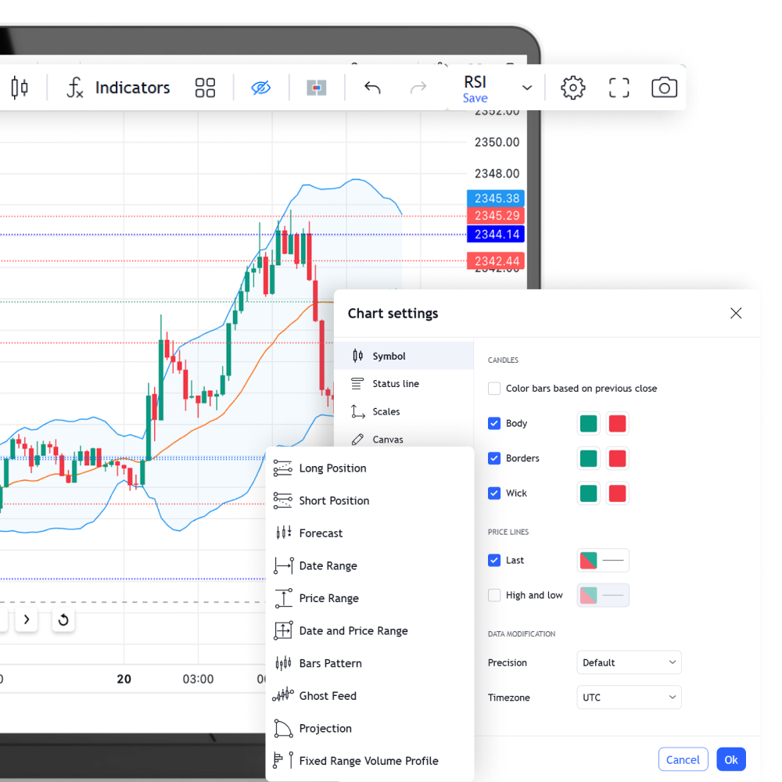Open the Precision dropdown
Screen dimensions: 782x782
click(629, 662)
